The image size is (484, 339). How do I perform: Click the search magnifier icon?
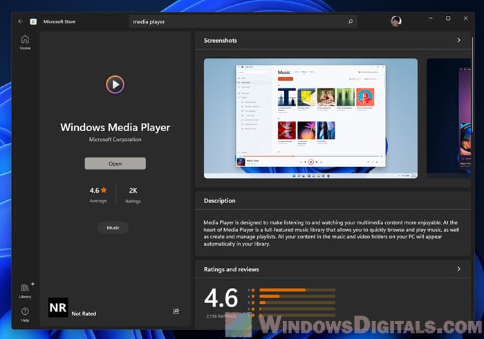pos(351,22)
